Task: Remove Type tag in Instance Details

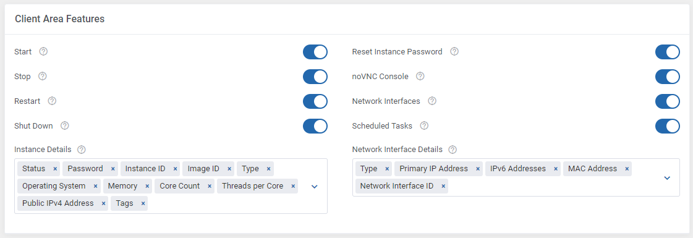Action: [268, 169]
